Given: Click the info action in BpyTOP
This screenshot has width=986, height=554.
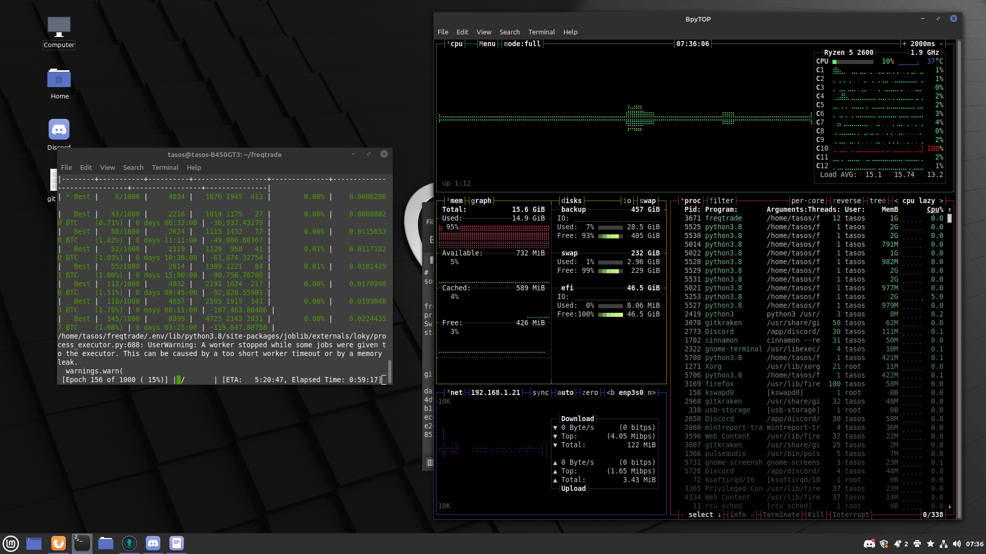Looking at the screenshot, I should pyautogui.click(x=738, y=515).
